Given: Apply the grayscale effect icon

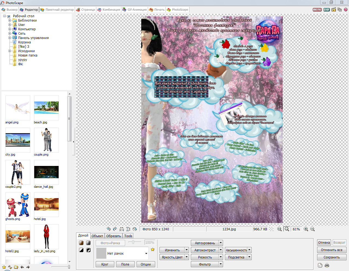Looking at the screenshot, I should (x=88, y=243).
